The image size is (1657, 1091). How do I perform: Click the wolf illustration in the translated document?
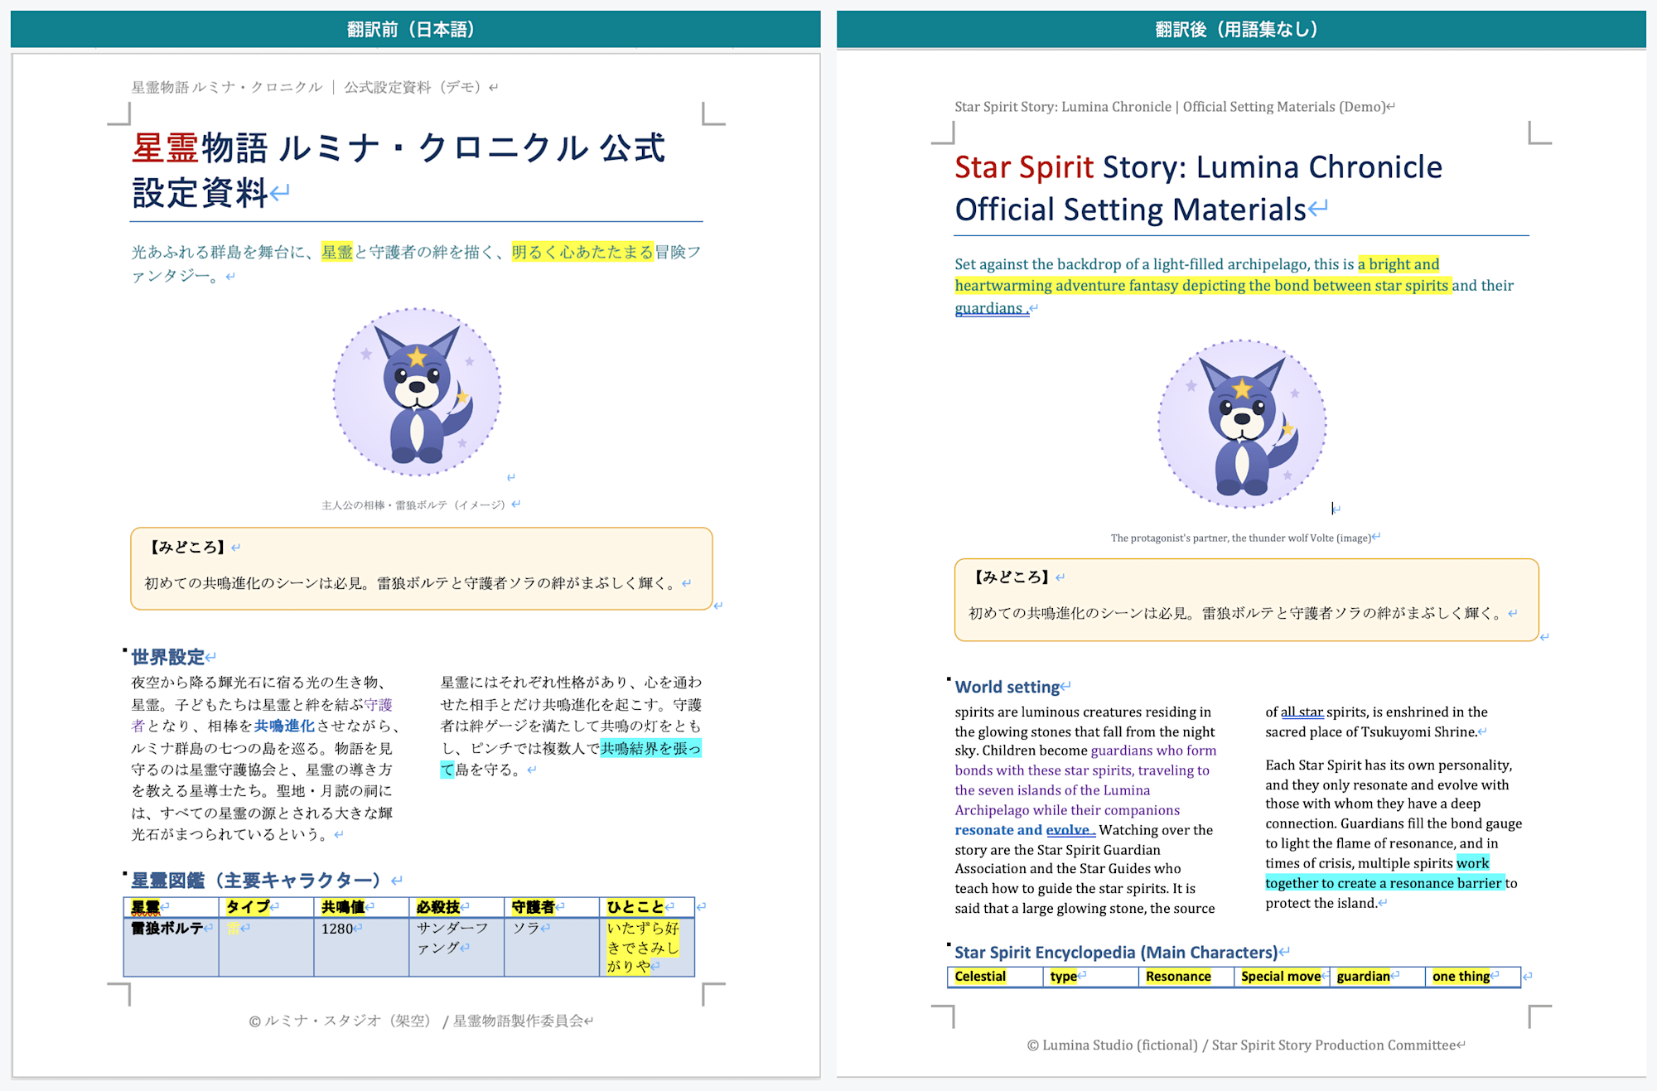coord(1241,423)
